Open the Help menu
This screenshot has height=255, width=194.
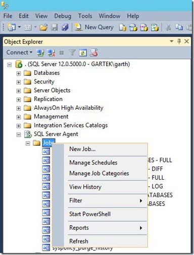coord(133,16)
